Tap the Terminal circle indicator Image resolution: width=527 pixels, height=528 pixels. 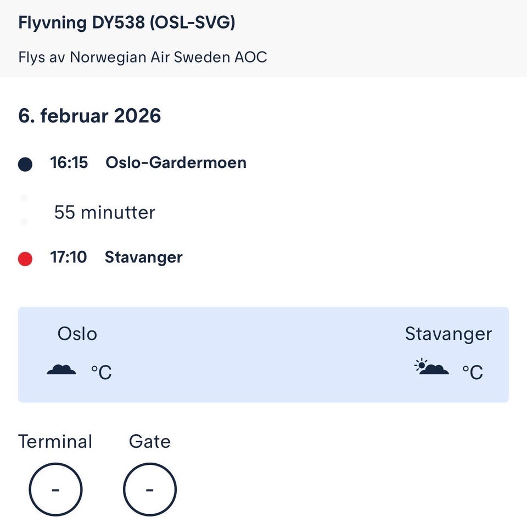point(55,490)
